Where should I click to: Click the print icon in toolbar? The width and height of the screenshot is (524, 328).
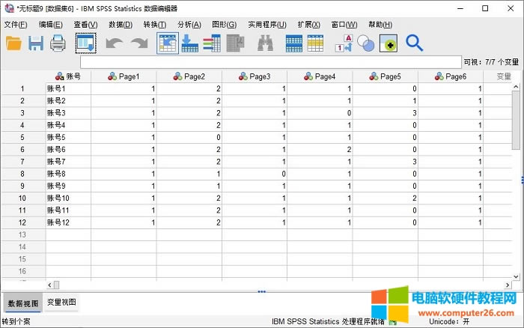point(58,44)
